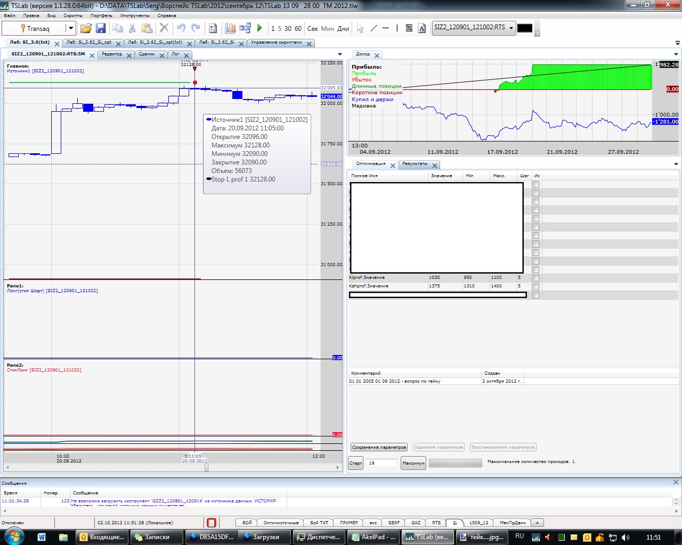Click the undo arrow icon
This screenshot has height=545, width=682.
point(181,28)
